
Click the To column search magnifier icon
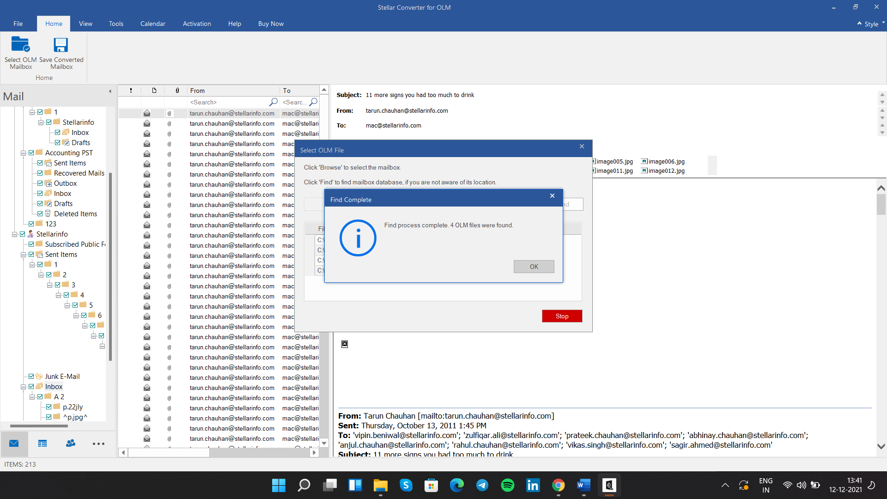(314, 102)
